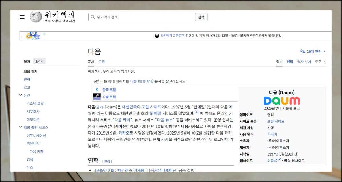The image size is (342, 182).
Task: Click the magnifier icon in search box
Action: [93, 17]
